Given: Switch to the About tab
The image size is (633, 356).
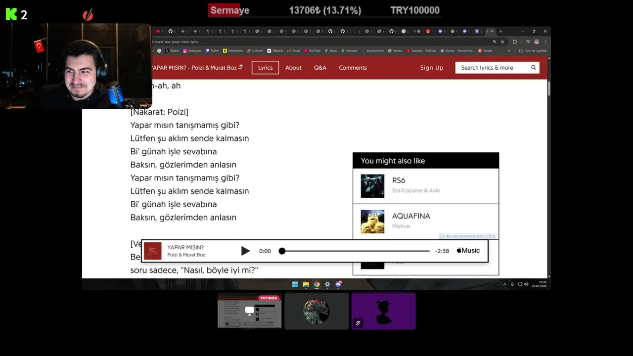Looking at the screenshot, I should point(293,68).
